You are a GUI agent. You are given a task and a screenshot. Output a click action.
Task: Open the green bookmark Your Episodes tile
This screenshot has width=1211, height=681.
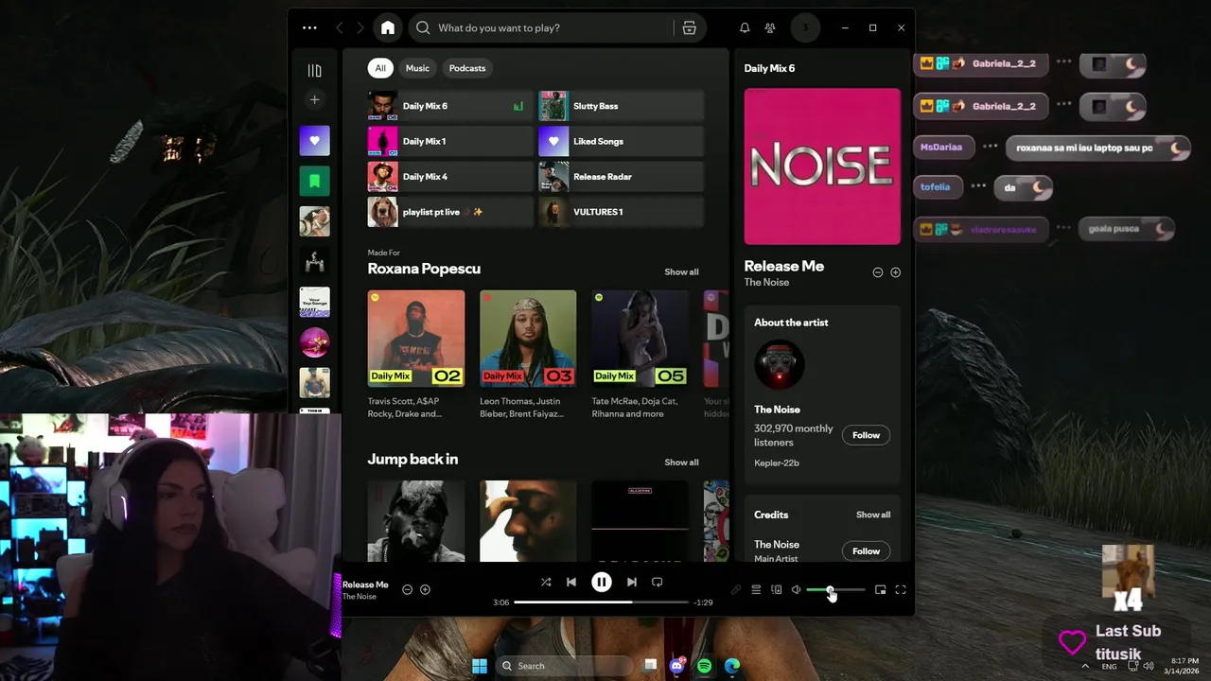point(315,181)
